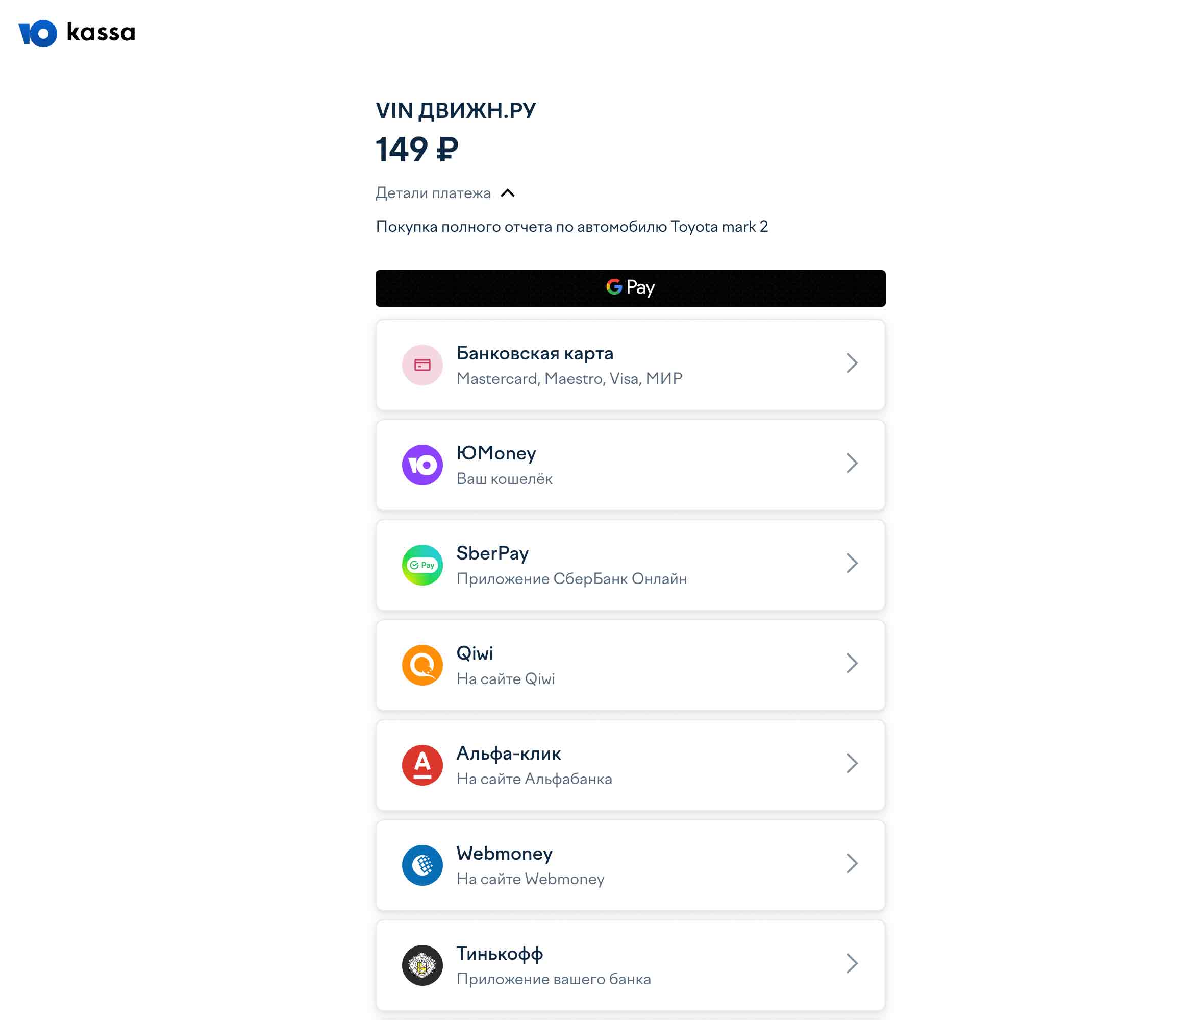The width and height of the screenshot is (1195, 1020).
Task: Select Банковская карта payment method
Action: pos(630,365)
